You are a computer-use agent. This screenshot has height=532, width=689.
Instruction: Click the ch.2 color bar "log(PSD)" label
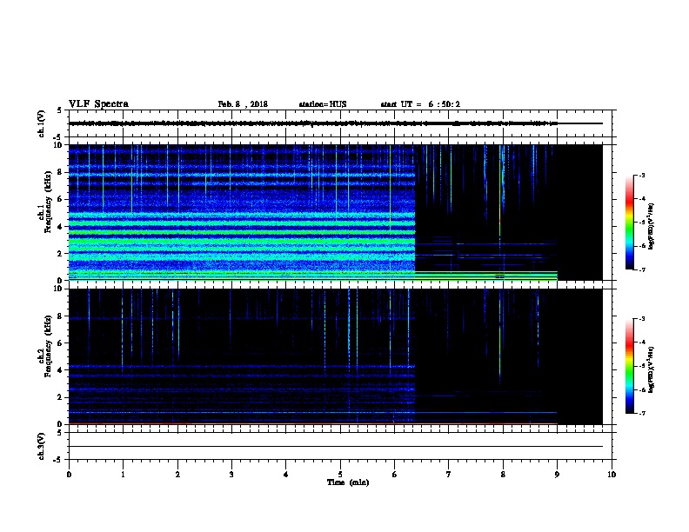(651, 370)
